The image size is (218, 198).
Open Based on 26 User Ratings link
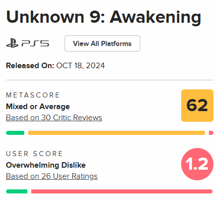pyautogui.click(x=51, y=176)
